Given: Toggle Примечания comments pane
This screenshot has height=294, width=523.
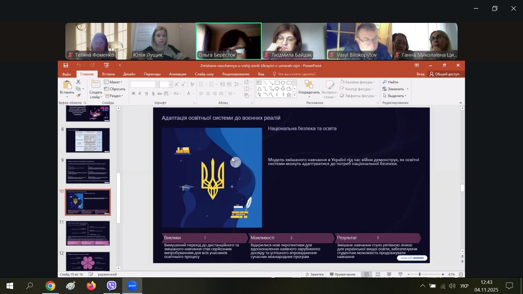Looking at the screenshot, I should pyautogui.click(x=343, y=274).
